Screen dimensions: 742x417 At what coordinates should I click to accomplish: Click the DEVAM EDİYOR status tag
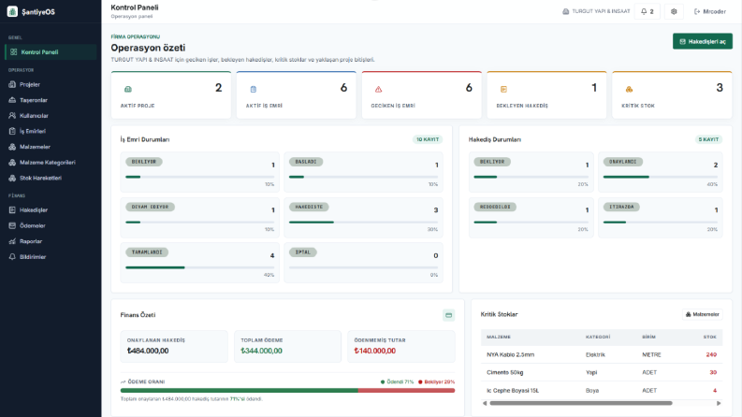tap(150, 207)
